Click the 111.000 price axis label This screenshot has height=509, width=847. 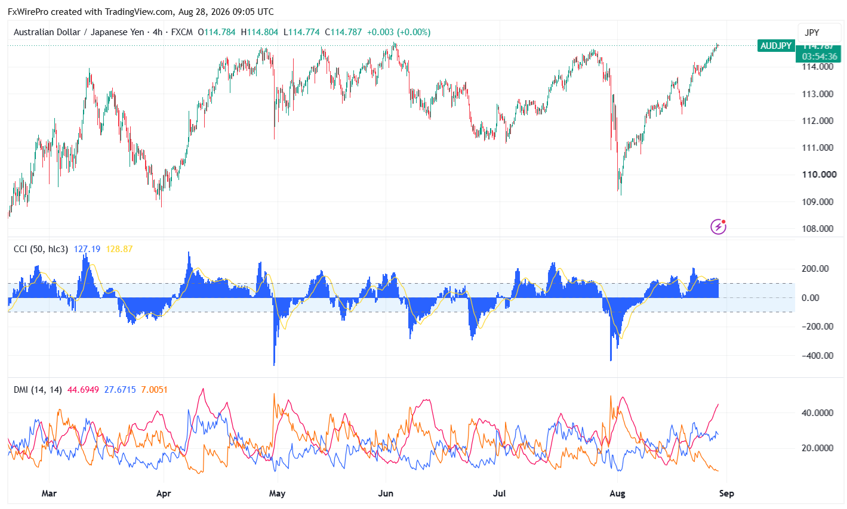click(818, 147)
